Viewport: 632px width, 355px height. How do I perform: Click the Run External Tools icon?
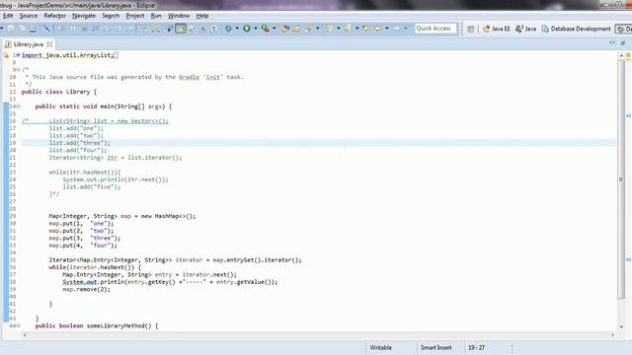265,29
